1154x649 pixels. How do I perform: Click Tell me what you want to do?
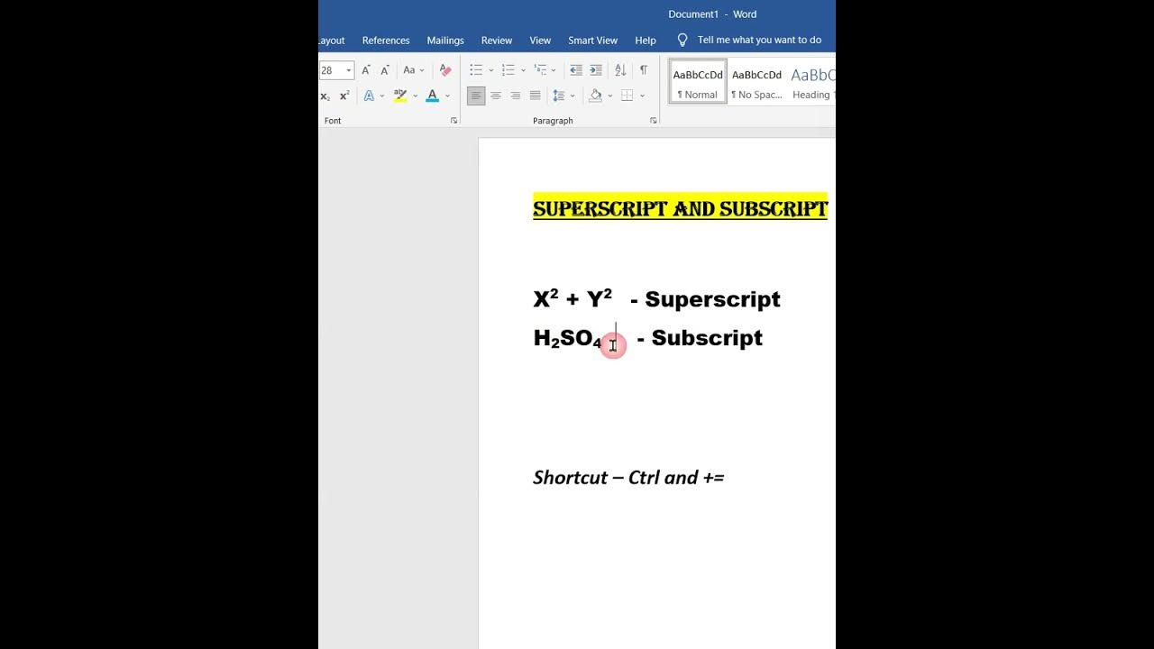pos(759,40)
